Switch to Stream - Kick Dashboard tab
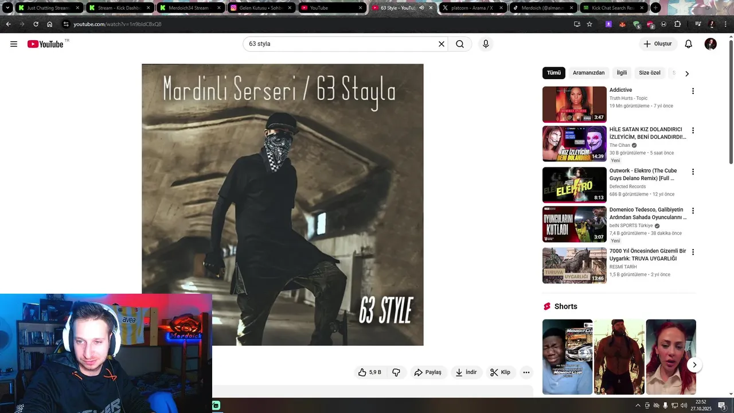 coord(120,8)
